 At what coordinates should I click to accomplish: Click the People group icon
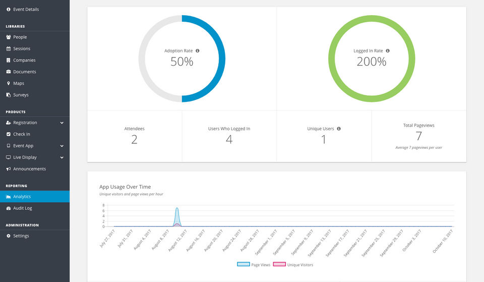point(9,37)
